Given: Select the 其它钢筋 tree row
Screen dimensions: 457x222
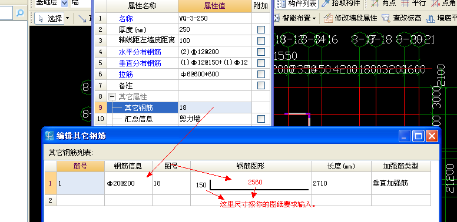Looking at the screenshot, I should [x=143, y=108].
